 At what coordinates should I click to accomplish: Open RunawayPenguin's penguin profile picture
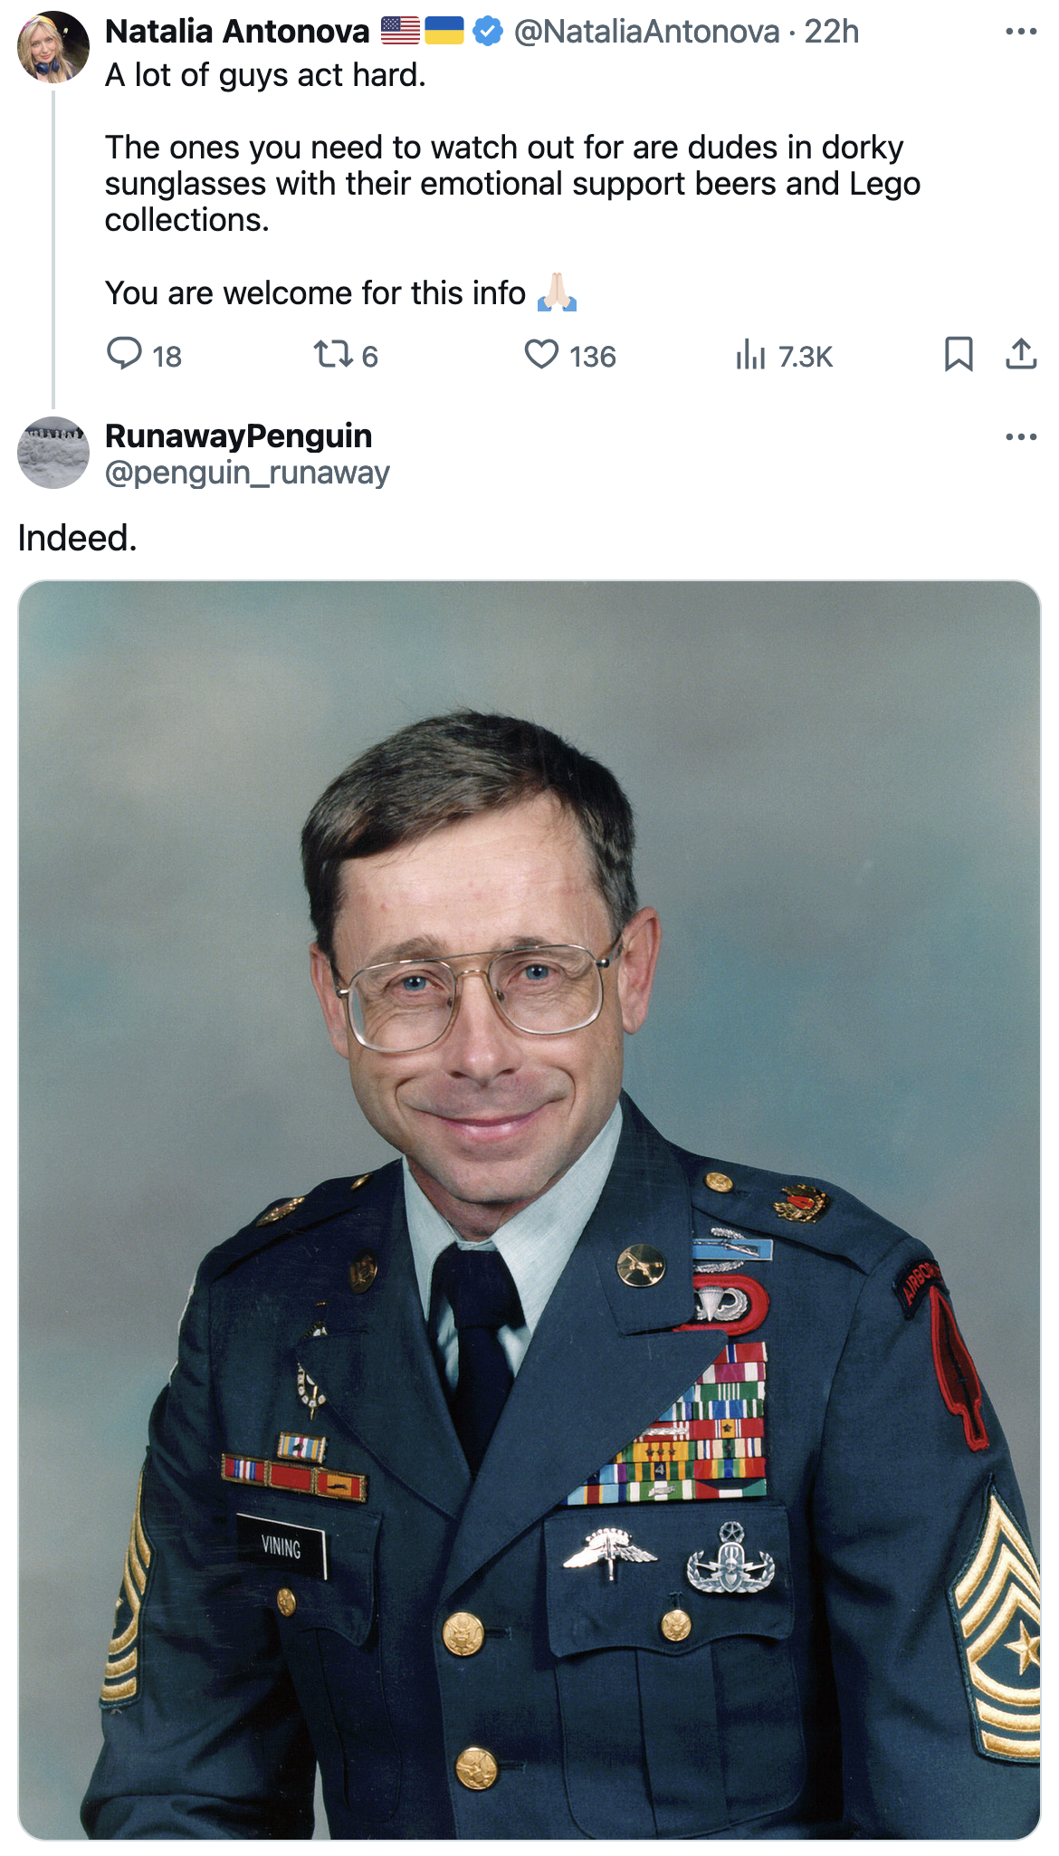pyautogui.click(x=53, y=453)
